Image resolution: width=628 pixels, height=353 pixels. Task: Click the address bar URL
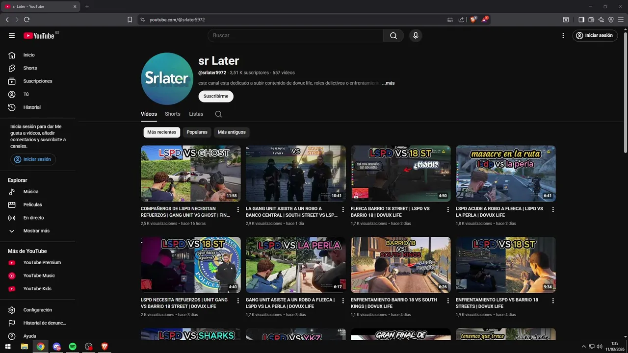pos(177,20)
